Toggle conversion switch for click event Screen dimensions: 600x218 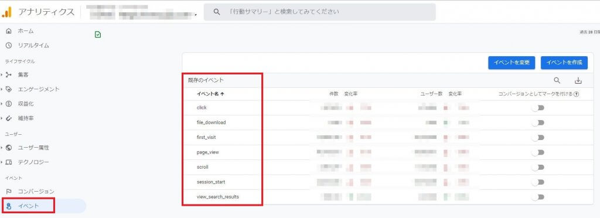point(538,108)
